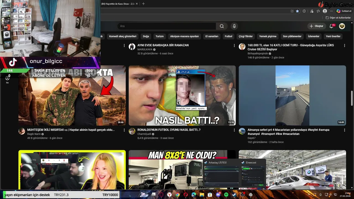Click the page vertical scrollbar thumb
The image size is (354, 199).
[352, 98]
